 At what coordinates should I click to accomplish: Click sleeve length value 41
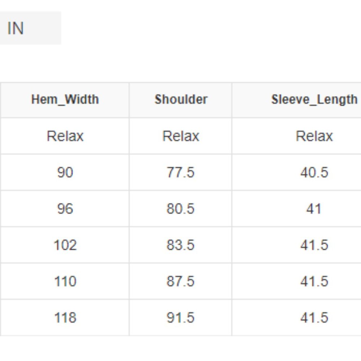pos(314,209)
